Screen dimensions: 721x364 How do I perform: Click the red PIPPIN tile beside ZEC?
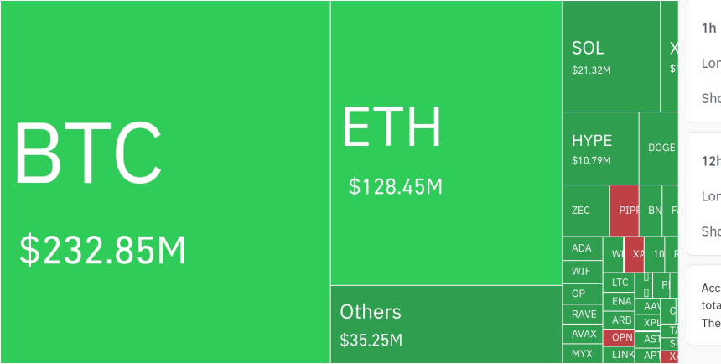click(x=625, y=211)
